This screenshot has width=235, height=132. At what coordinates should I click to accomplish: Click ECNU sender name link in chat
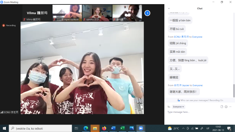(x=181, y=37)
